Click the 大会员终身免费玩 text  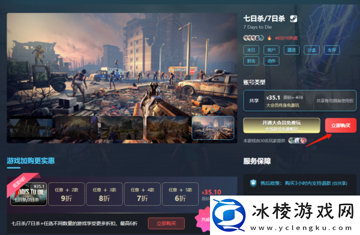point(283,105)
